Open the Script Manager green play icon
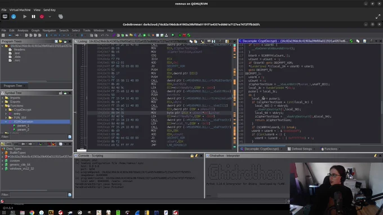The width and height of the screenshot is (383, 215). pos(144,35)
